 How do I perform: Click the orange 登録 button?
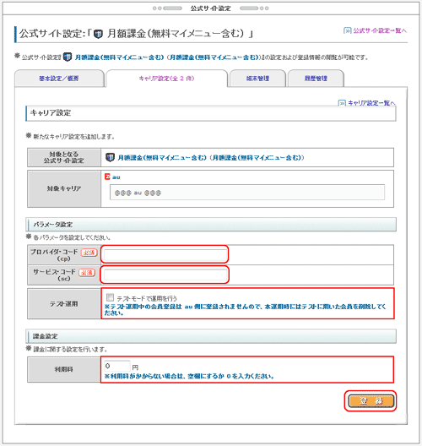tap(371, 400)
